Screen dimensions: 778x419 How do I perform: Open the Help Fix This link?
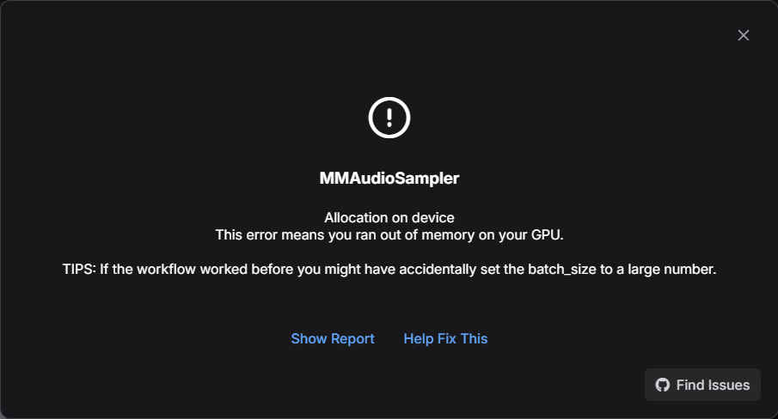tap(445, 339)
